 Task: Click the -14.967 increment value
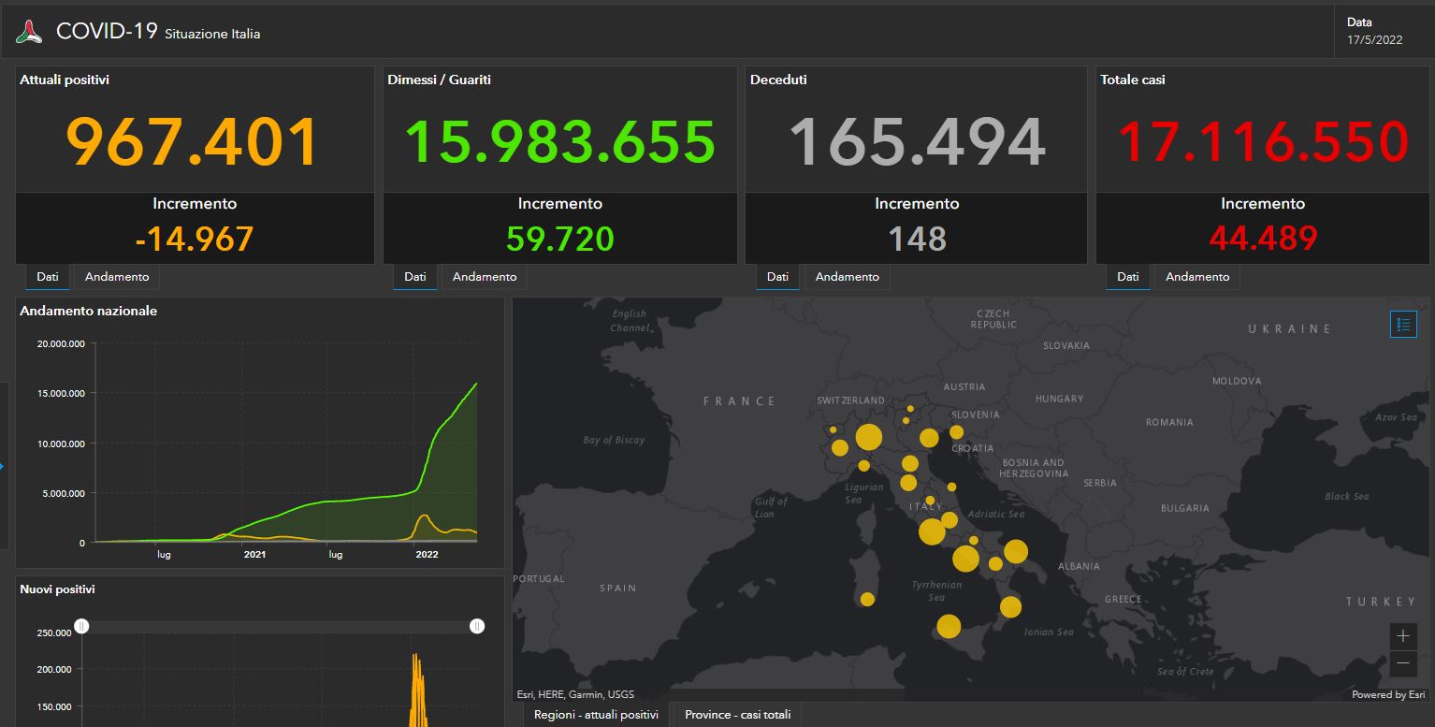coord(195,239)
